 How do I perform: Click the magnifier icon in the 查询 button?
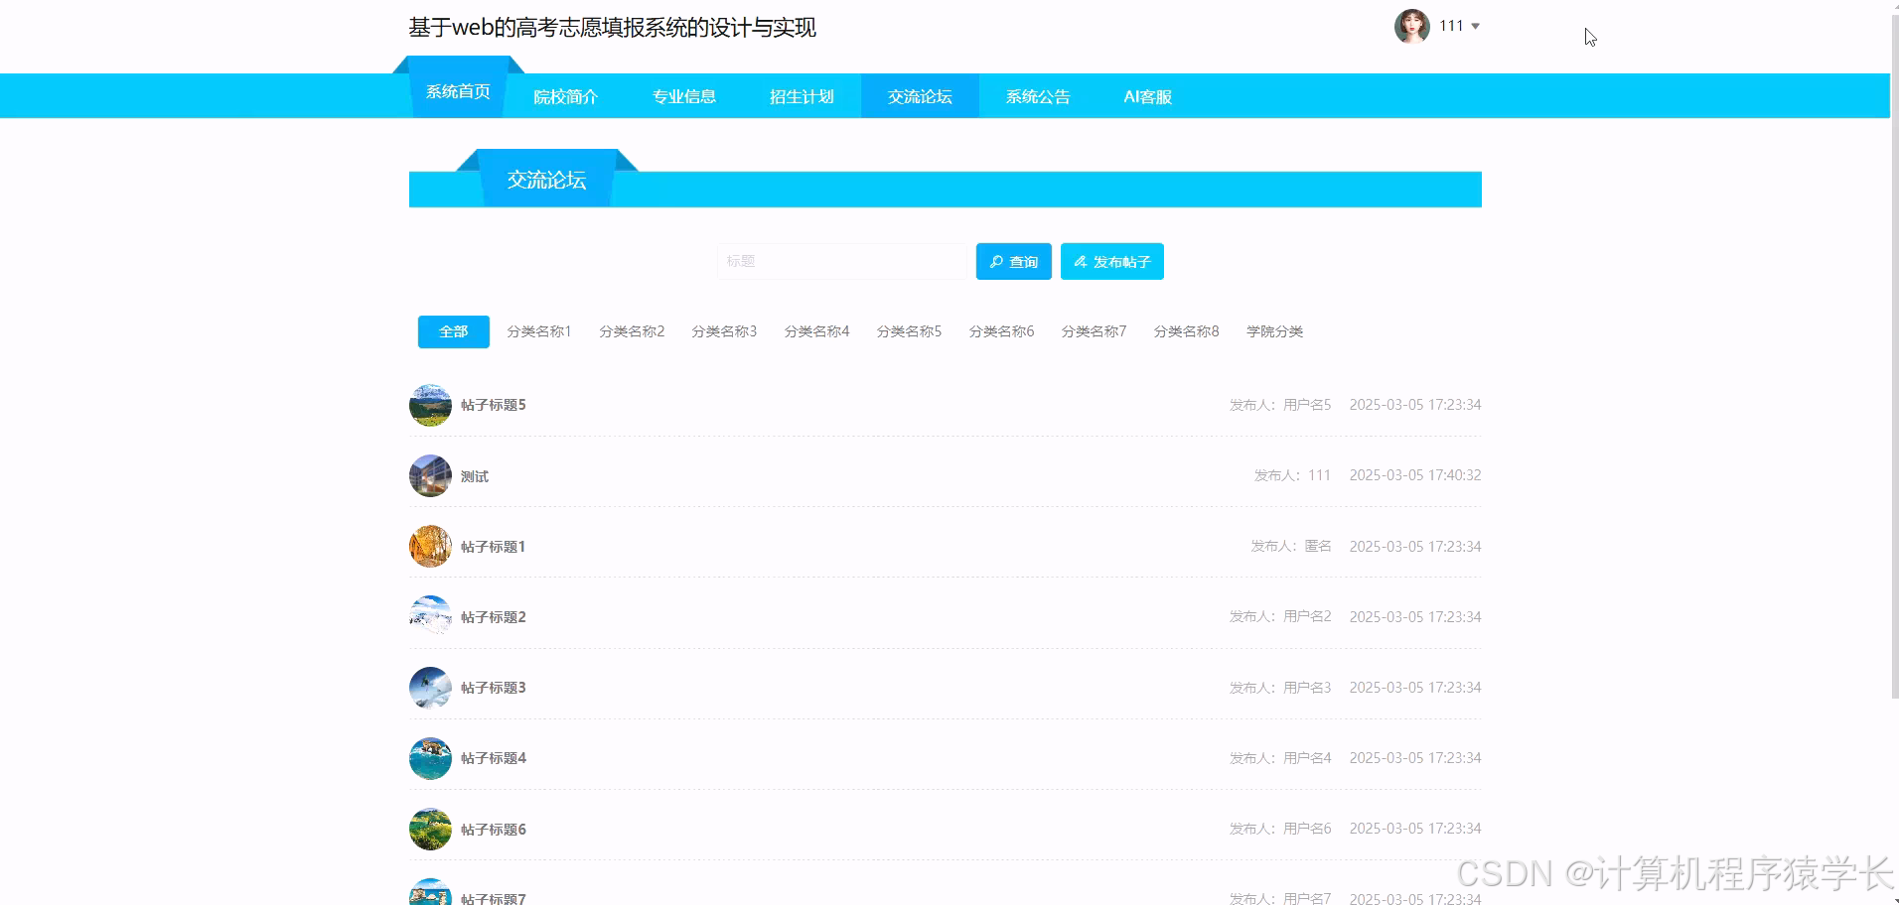coord(997,261)
